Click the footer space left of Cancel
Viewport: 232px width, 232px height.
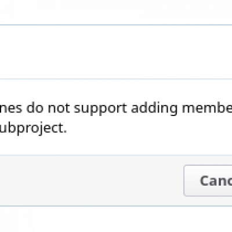click(92, 180)
